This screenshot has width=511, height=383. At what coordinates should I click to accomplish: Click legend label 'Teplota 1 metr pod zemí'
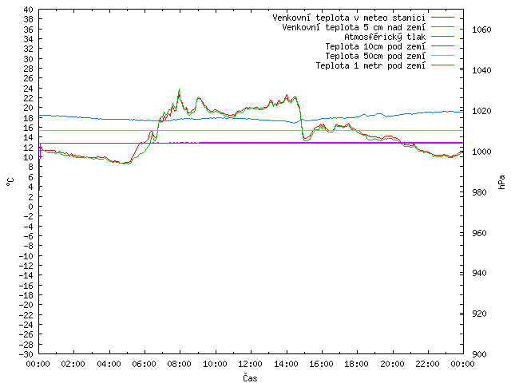point(370,65)
